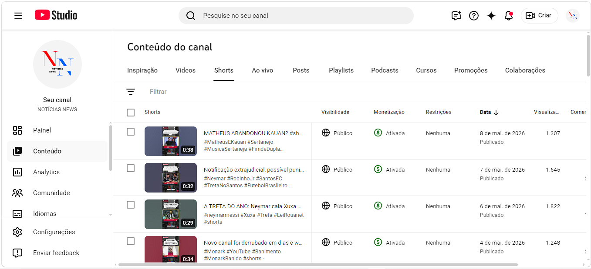This screenshot has width=591, height=269.
Task: Open the feedback message icon in header
Action: 456,16
